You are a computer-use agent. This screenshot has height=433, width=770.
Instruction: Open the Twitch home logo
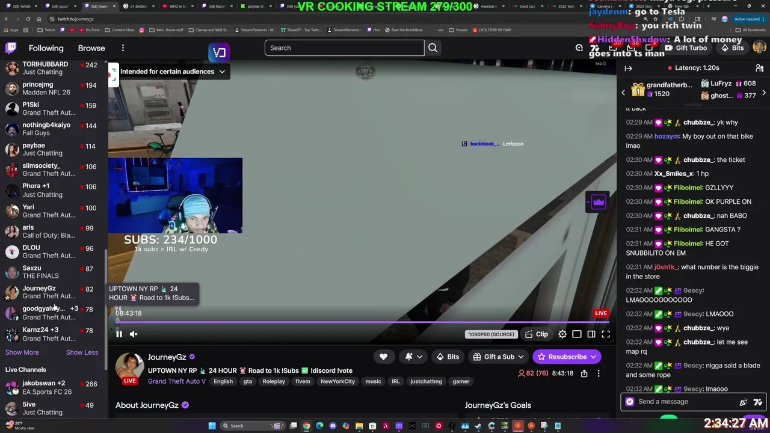point(11,48)
